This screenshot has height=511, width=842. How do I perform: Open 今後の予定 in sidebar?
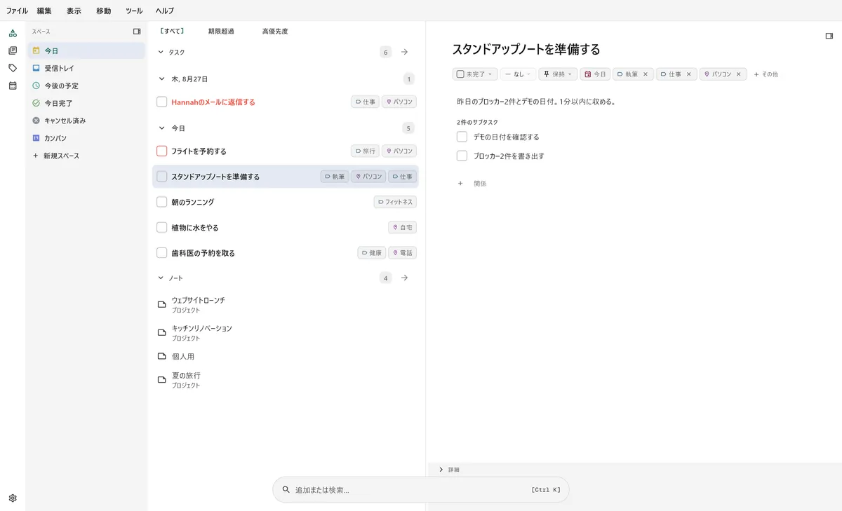point(86,86)
